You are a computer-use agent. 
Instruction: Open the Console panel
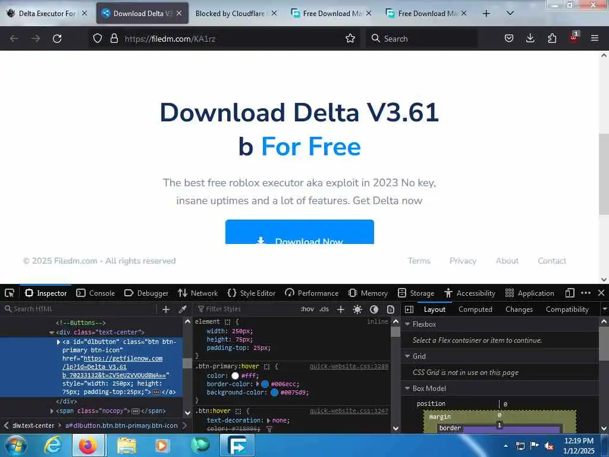[x=96, y=293]
